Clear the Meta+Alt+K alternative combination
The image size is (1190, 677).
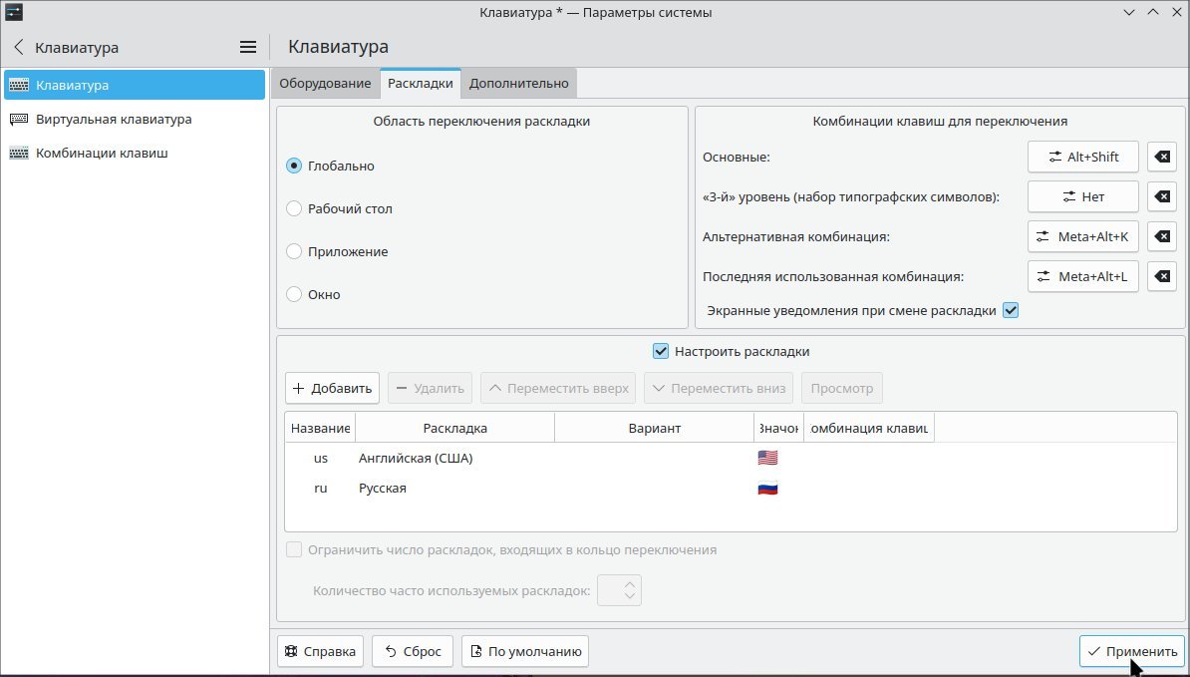(1161, 236)
